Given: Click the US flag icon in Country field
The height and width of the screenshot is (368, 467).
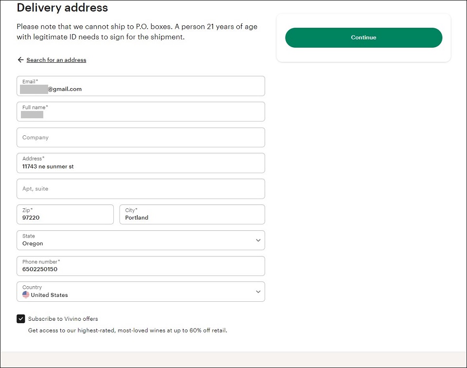Looking at the screenshot, I should [26, 294].
